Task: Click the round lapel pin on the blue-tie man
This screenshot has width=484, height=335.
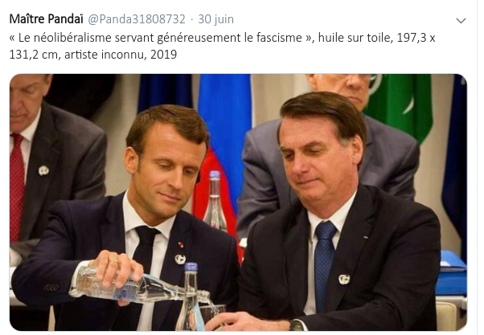Action: (x=344, y=280)
